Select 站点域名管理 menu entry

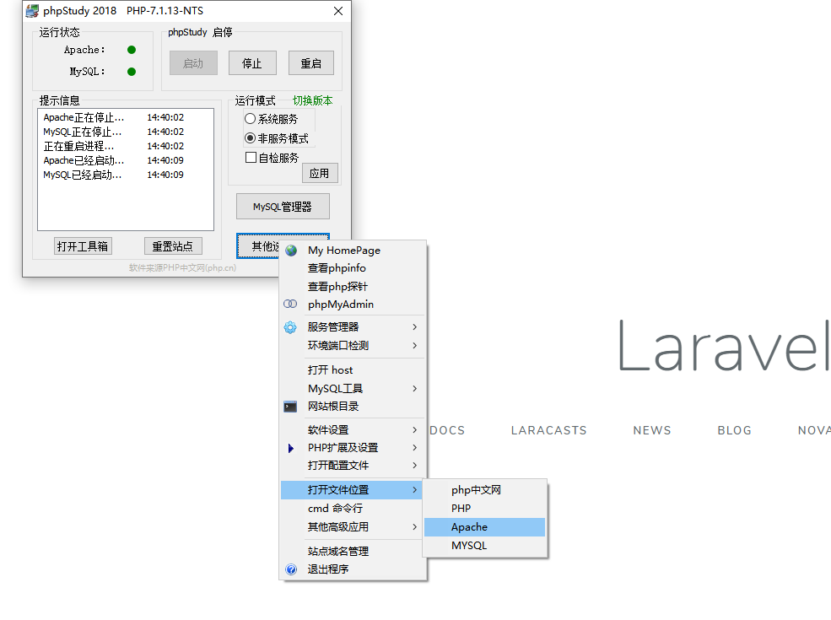pyautogui.click(x=353, y=551)
